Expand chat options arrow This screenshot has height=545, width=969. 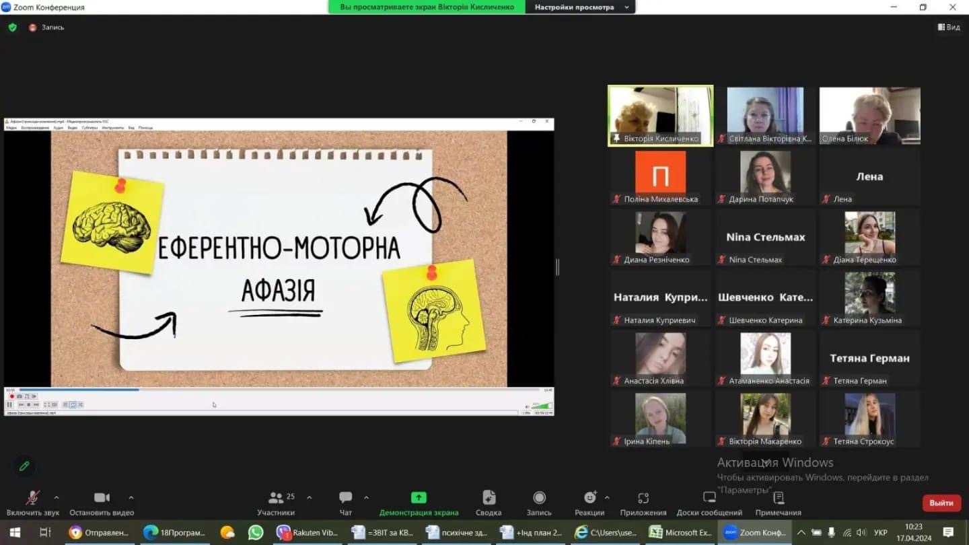[366, 498]
